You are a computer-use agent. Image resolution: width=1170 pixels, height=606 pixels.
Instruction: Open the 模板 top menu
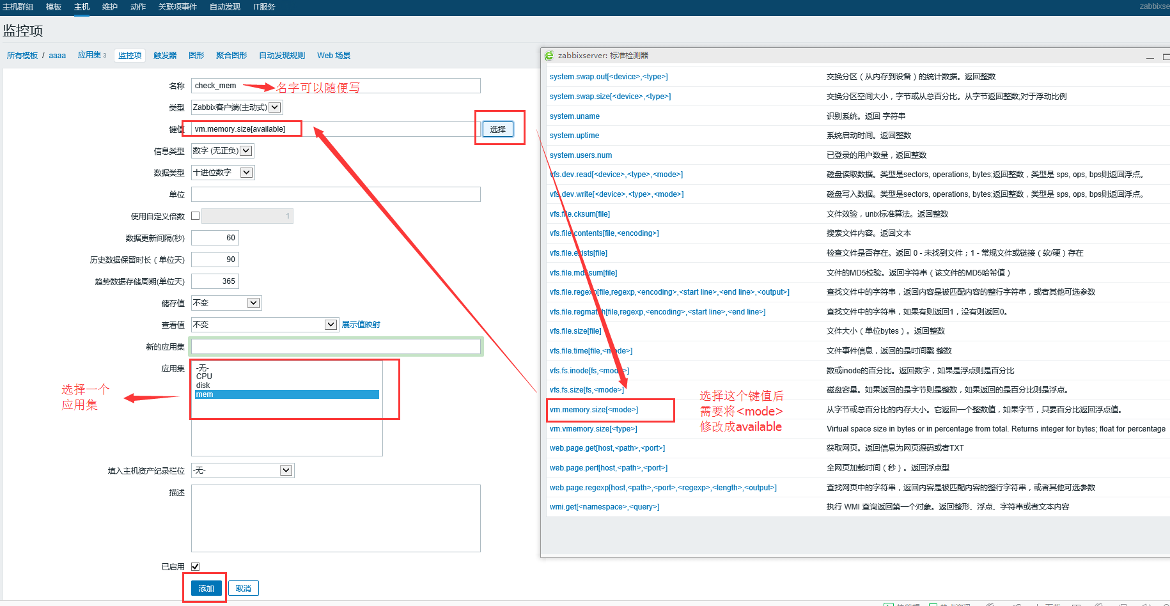(x=54, y=7)
